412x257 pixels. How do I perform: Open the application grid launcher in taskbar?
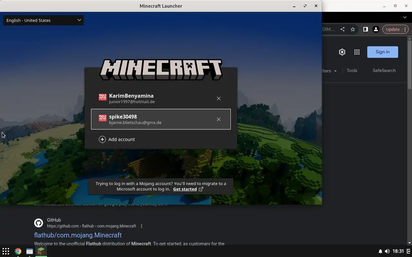point(6,251)
